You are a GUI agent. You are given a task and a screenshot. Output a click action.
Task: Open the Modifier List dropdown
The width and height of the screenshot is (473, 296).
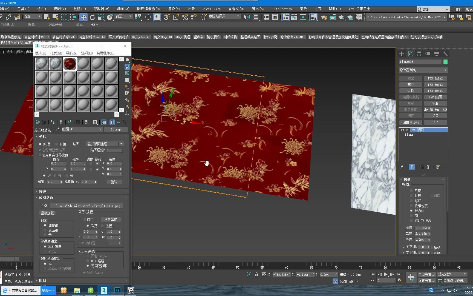pos(423,70)
